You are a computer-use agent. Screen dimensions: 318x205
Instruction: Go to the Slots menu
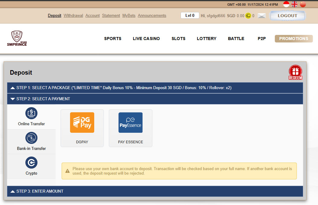[x=178, y=39]
